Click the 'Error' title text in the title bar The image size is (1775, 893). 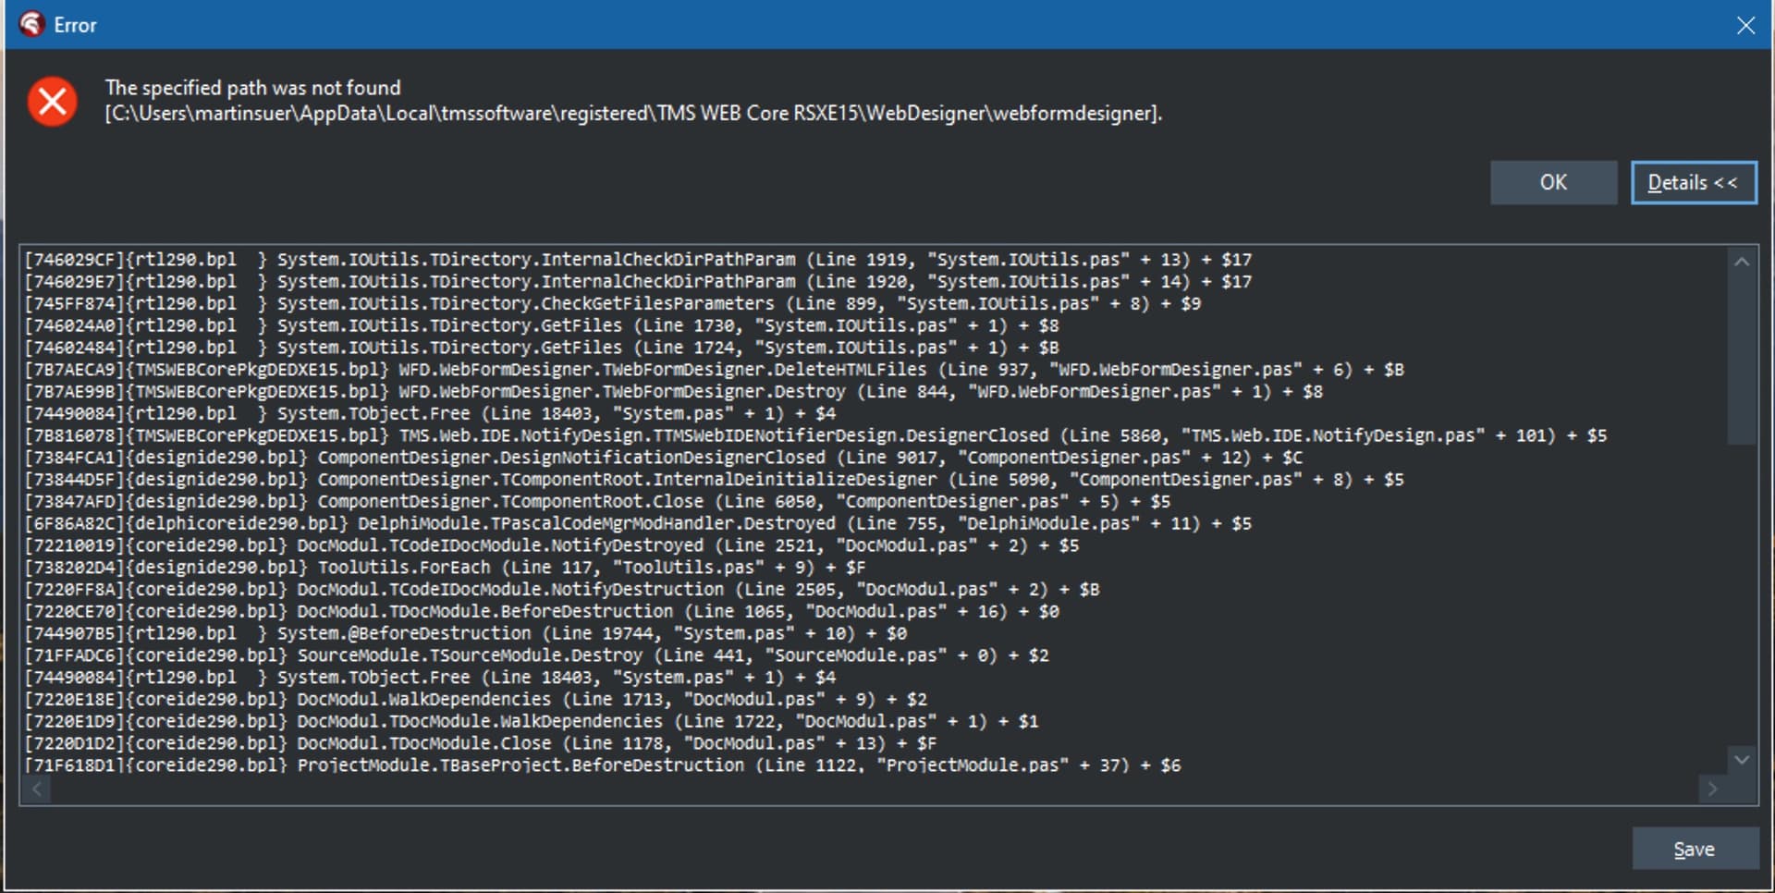(75, 26)
